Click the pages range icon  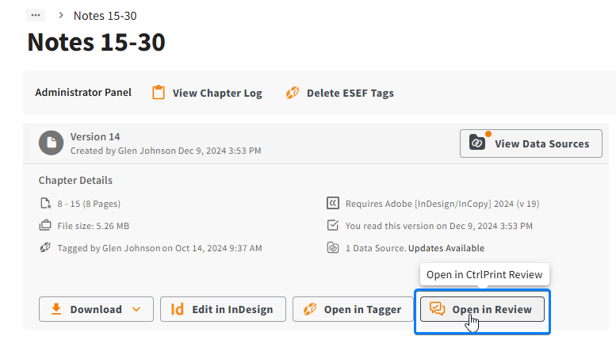click(x=45, y=204)
